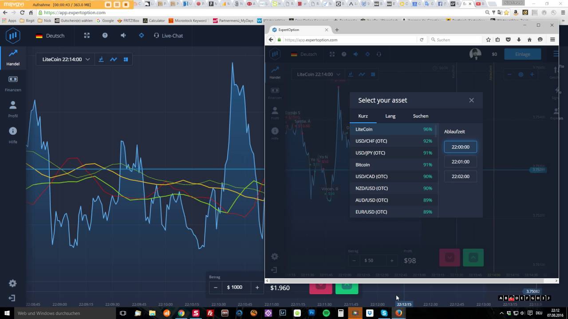
Task: Open the Calculator bookmark
Action: click(x=154, y=20)
